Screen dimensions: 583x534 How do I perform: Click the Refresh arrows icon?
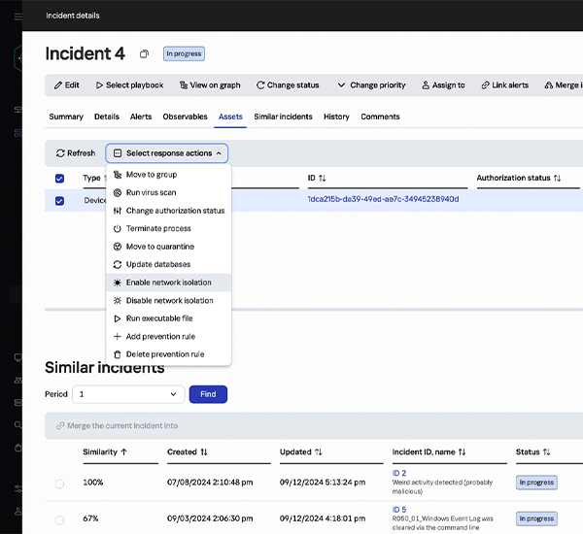coord(60,153)
